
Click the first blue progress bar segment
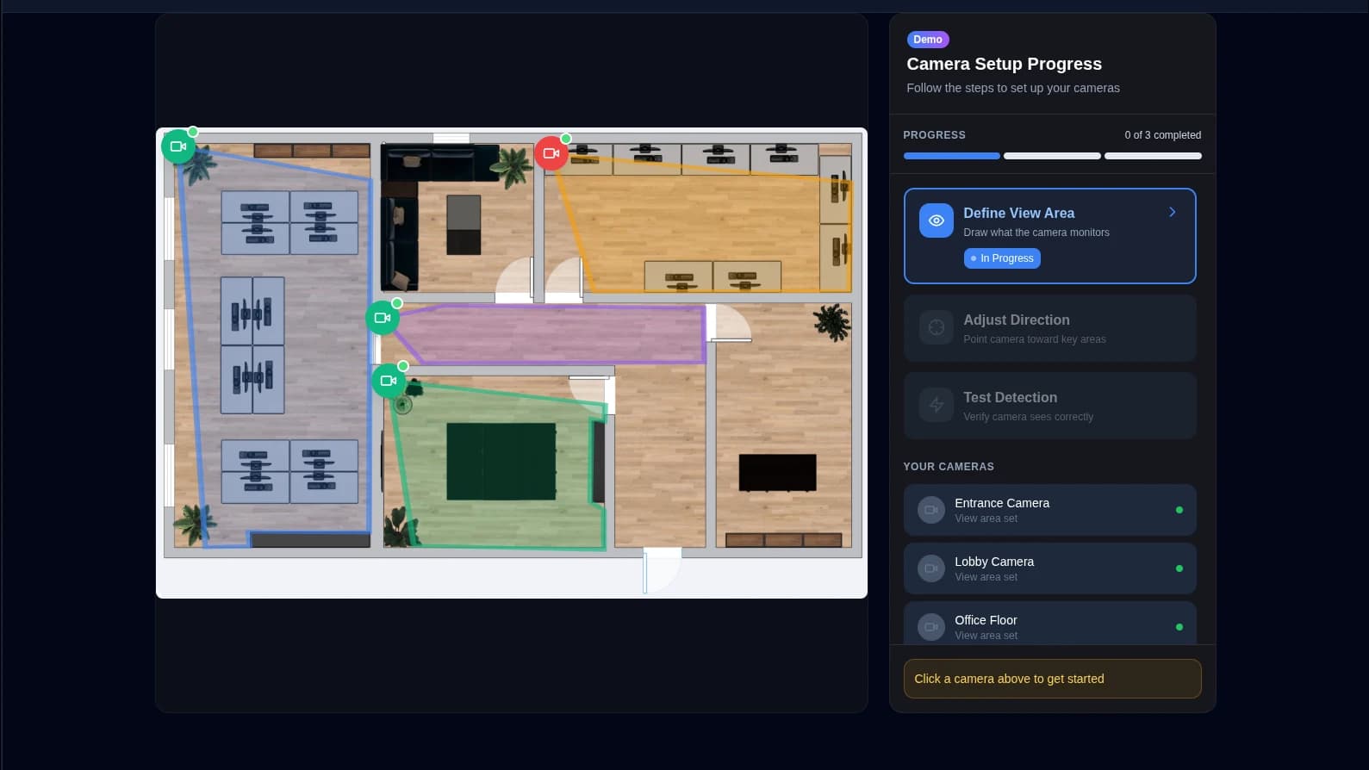pos(952,156)
